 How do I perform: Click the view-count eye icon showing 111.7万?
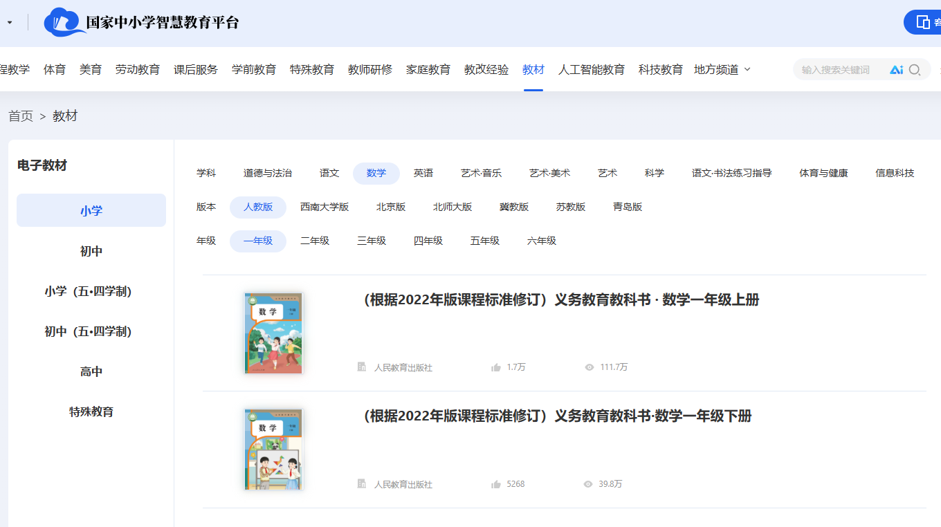pos(587,367)
